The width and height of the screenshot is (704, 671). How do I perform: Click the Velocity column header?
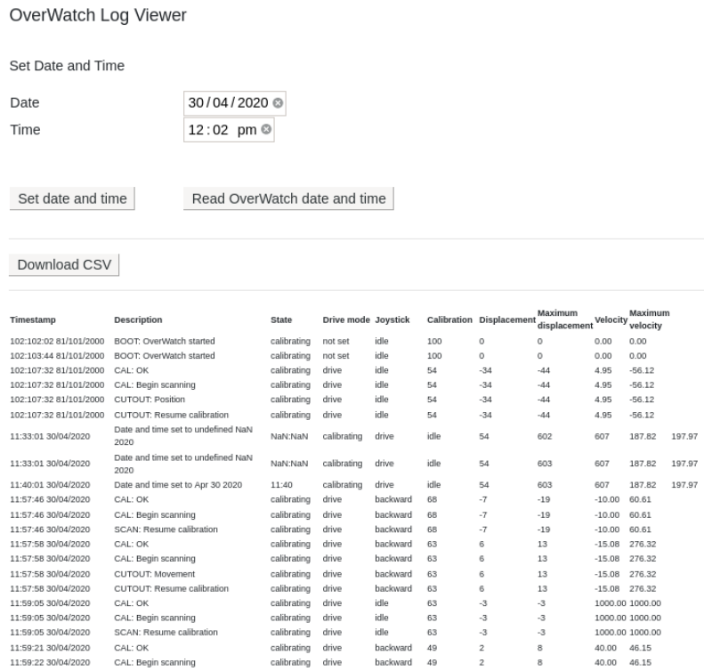coord(611,319)
